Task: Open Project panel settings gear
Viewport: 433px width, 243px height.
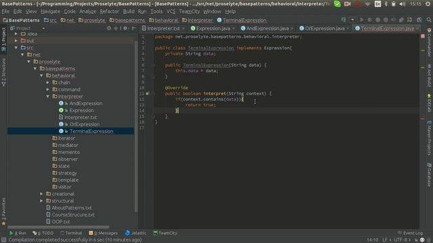Action: point(125,28)
